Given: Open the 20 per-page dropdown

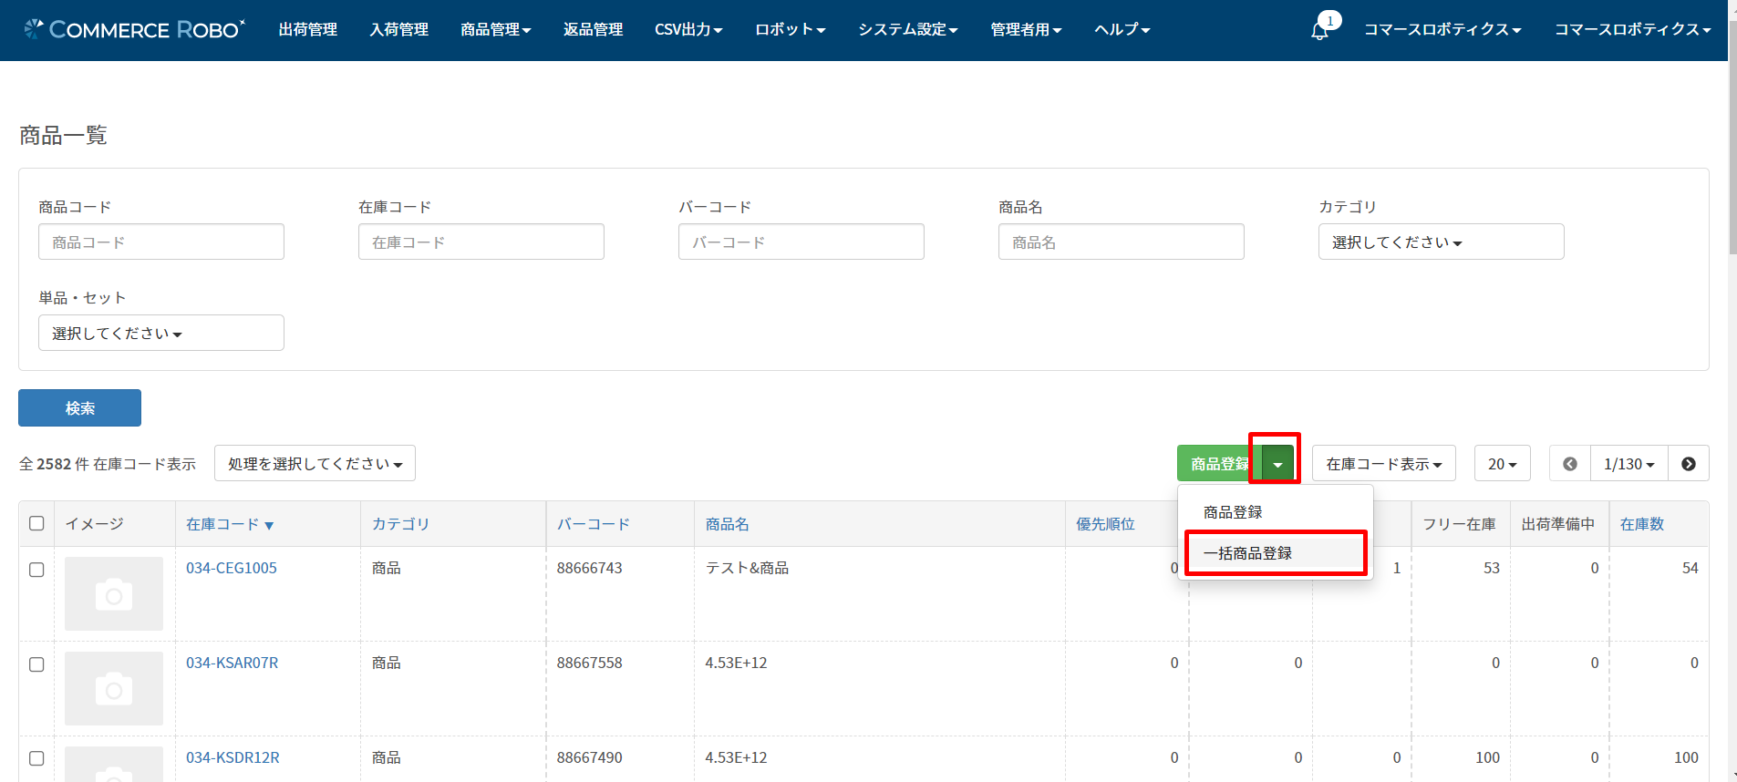Looking at the screenshot, I should (1503, 464).
